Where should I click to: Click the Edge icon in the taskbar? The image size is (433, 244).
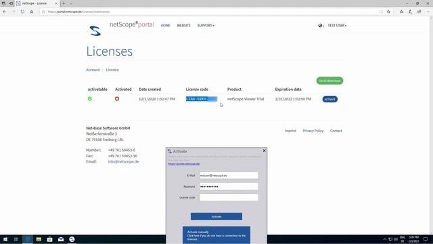(28, 239)
